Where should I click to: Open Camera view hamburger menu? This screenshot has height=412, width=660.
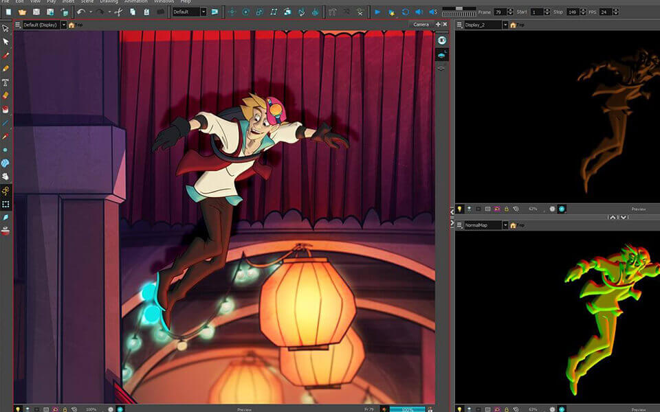(18, 25)
